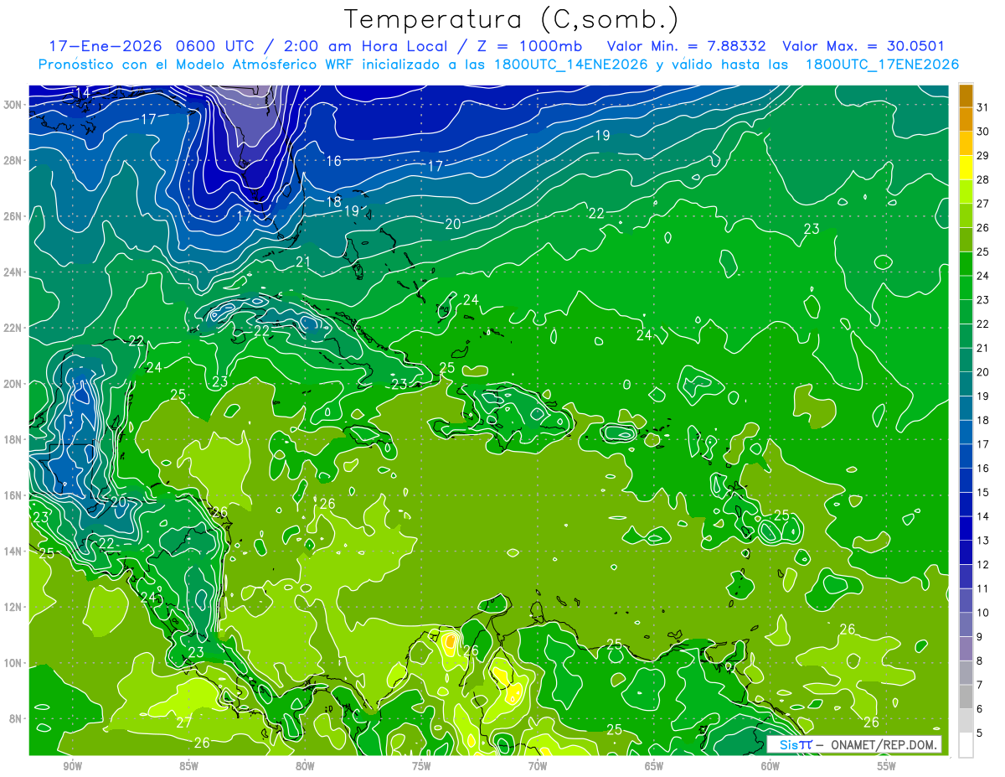This screenshot has height=777, width=1005.
Task: Click the colorbar label 31
Action: point(983,106)
